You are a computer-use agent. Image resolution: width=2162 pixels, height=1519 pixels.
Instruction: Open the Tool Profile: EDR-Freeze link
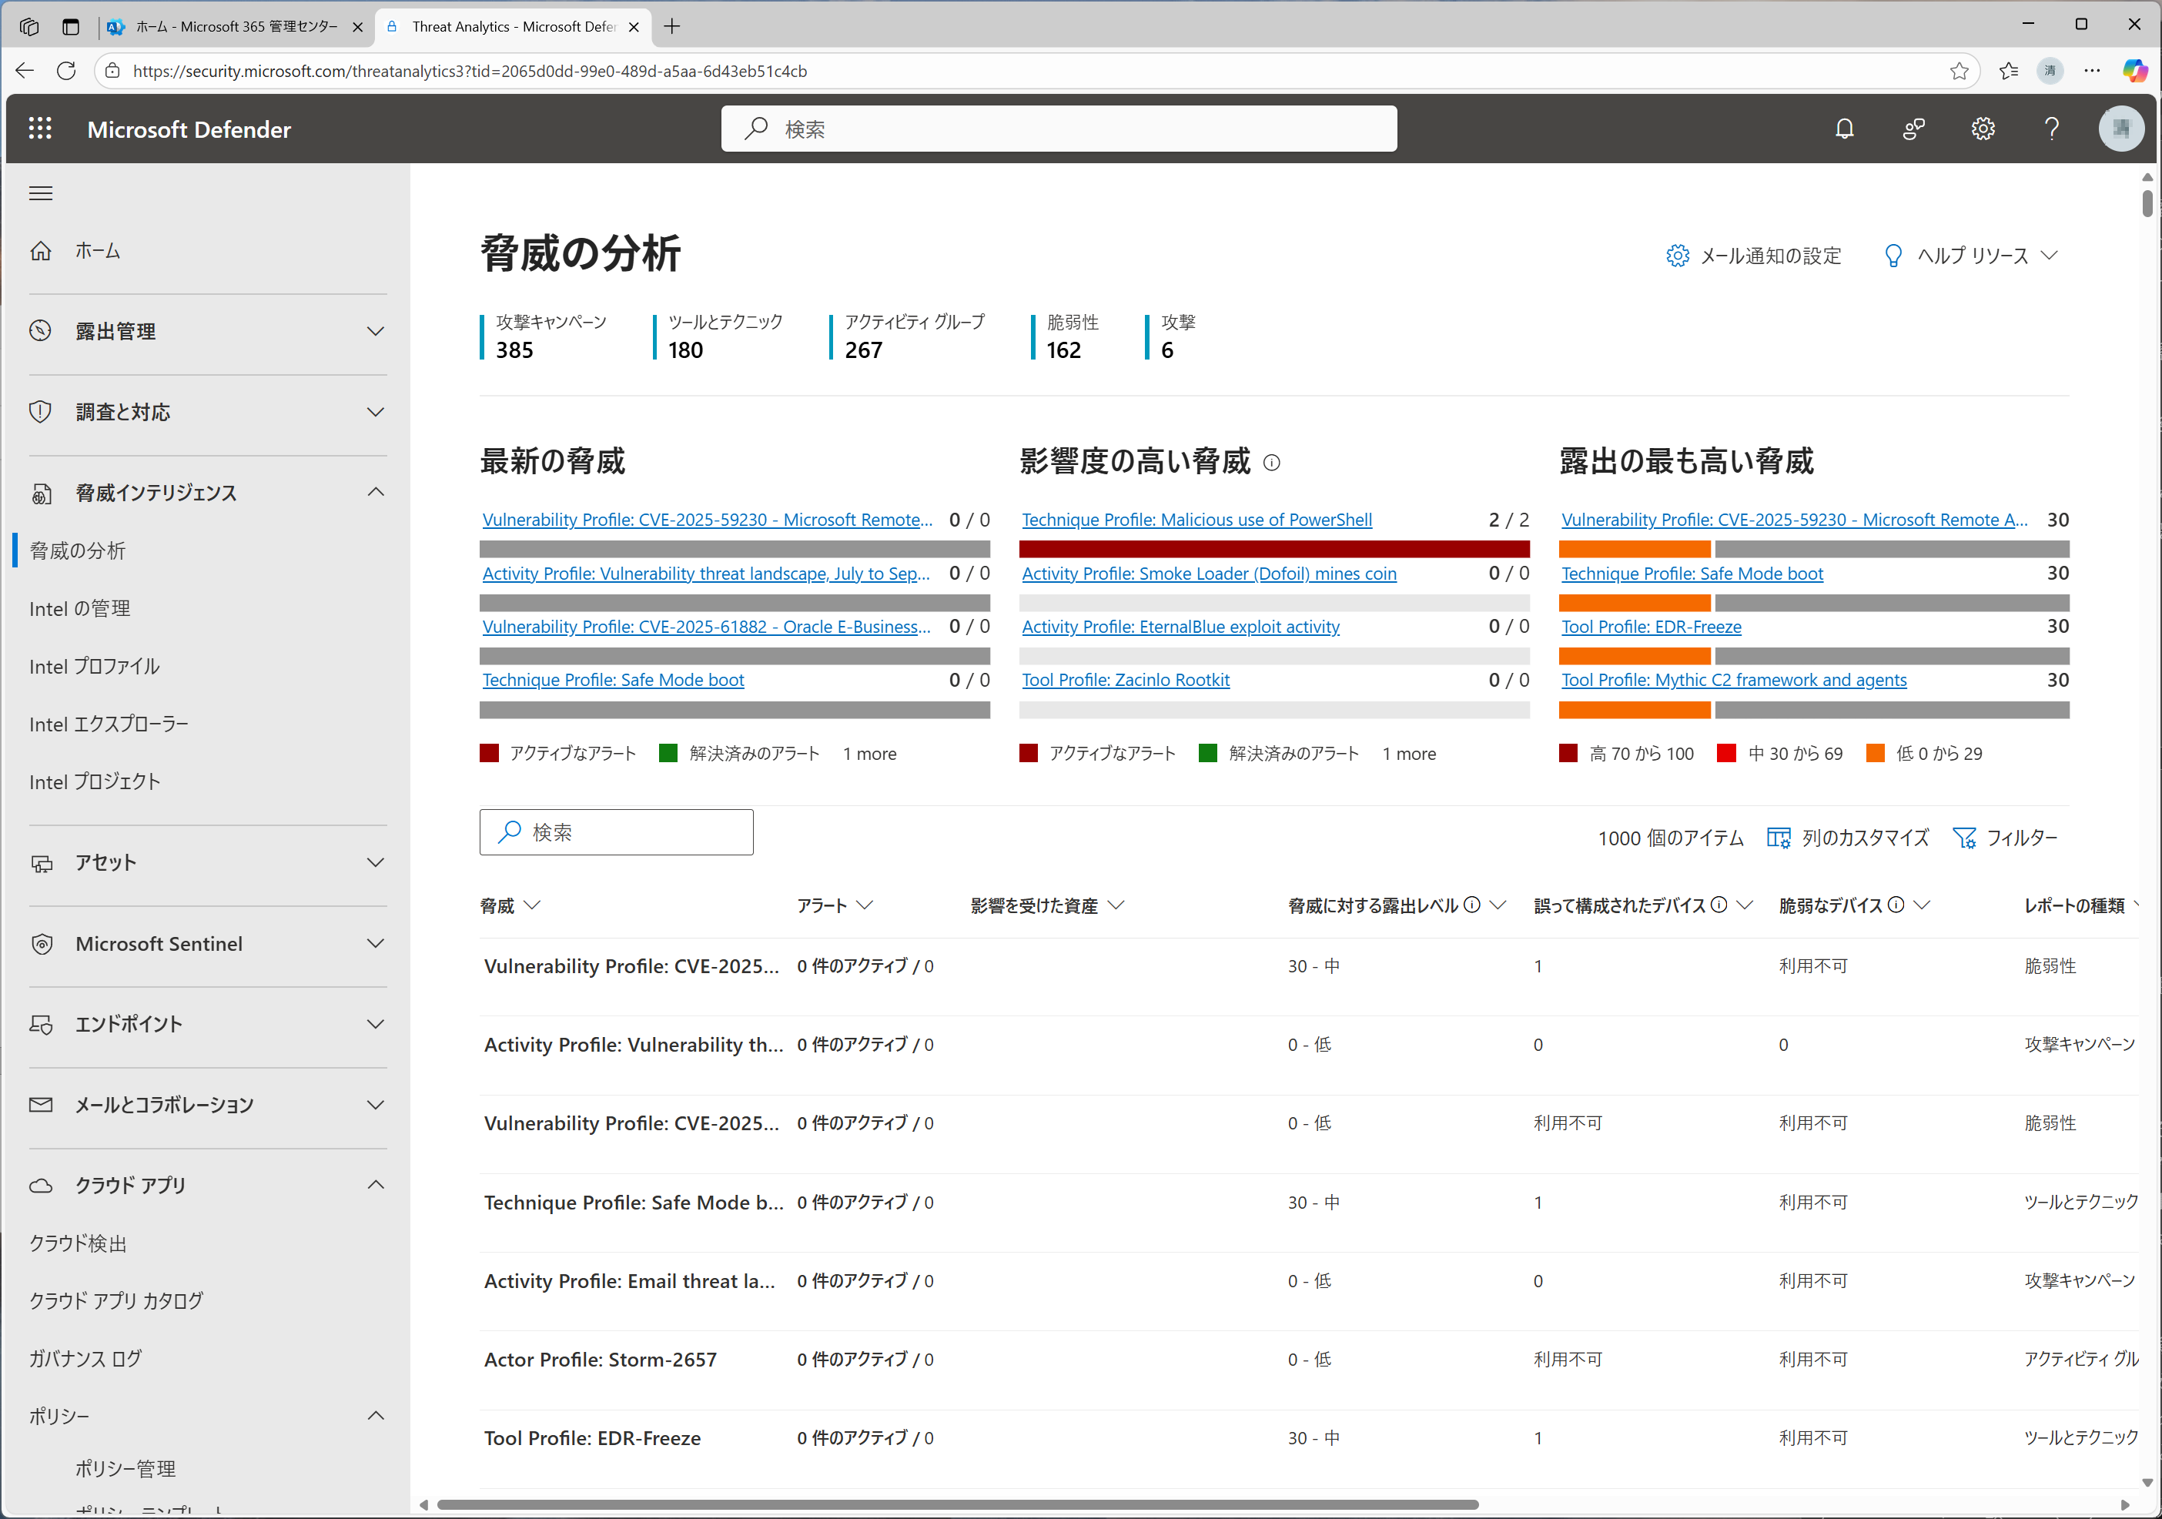point(1651,626)
